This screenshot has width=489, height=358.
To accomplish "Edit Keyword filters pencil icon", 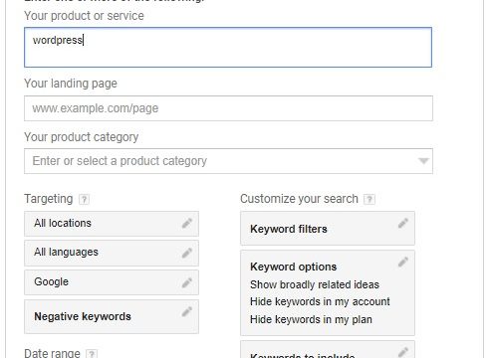I will pyautogui.click(x=403, y=224).
